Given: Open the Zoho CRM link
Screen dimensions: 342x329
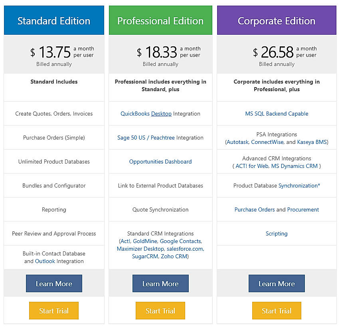Looking at the screenshot, I should (174, 257).
